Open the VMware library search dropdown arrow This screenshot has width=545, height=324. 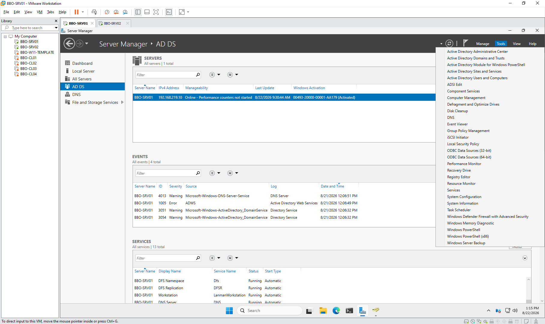point(56,28)
